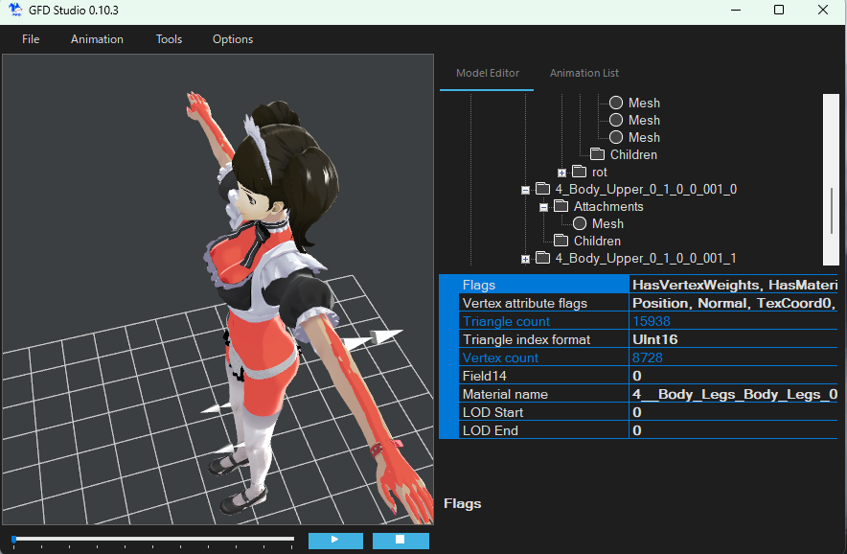Image resolution: width=847 pixels, height=554 pixels.
Task: Click the GFD Studio app icon in title bar
Action: click(x=15, y=10)
